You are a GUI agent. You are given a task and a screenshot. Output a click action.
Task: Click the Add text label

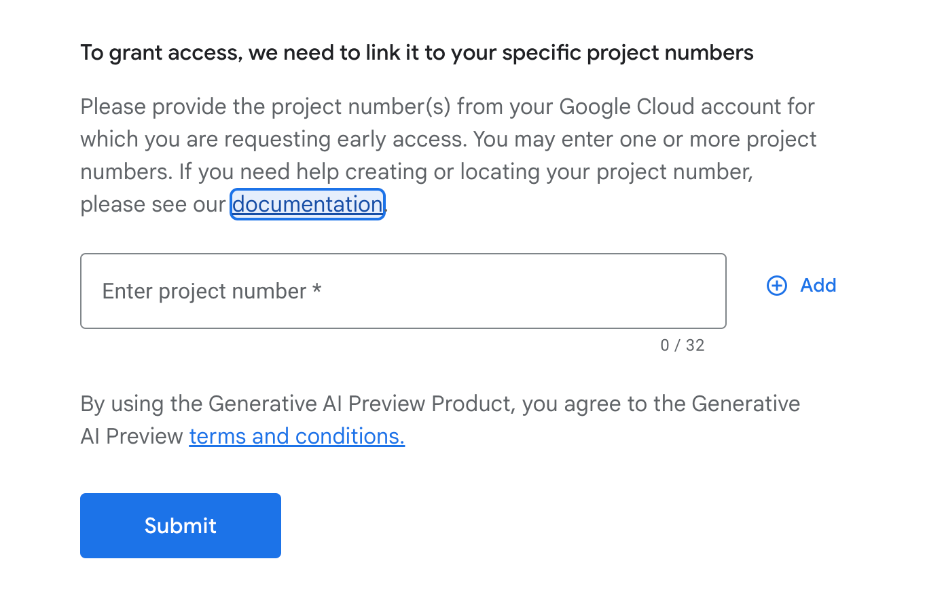(818, 285)
